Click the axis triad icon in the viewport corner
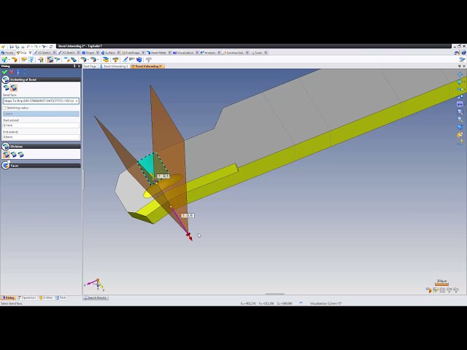This screenshot has width=467, height=350. coord(93,284)
